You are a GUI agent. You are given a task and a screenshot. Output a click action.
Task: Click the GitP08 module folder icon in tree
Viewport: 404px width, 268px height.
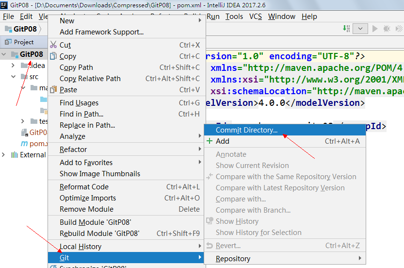[14, 54]
